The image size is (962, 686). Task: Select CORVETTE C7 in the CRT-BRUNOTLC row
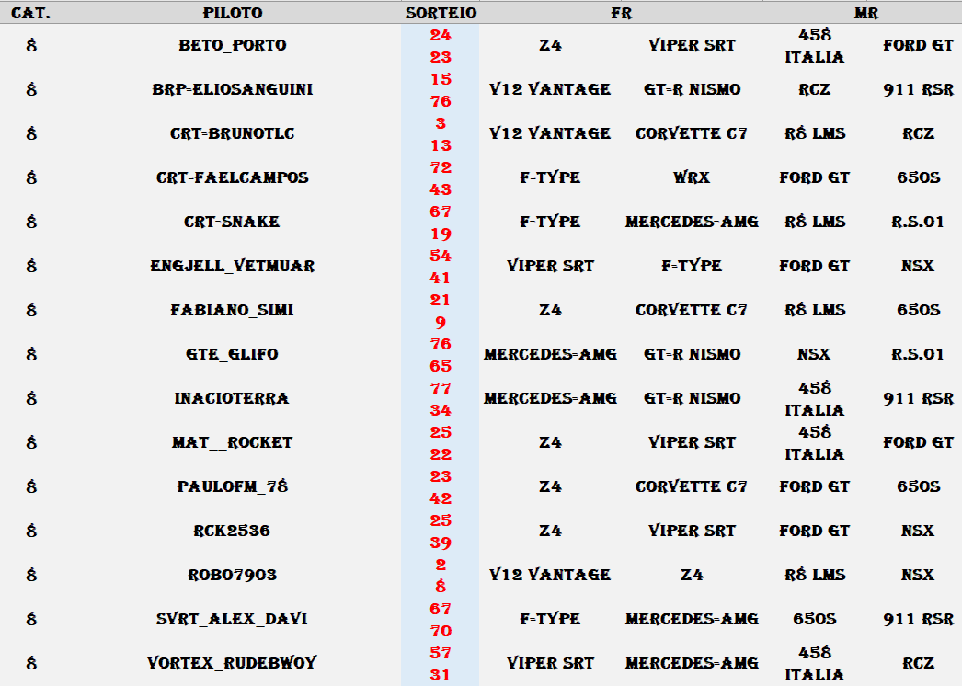coord(692,133)
